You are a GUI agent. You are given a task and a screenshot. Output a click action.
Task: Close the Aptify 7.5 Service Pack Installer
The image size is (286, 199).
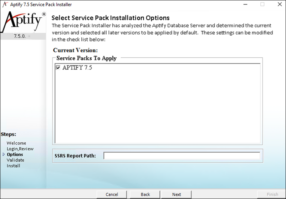tap(279, 5)
